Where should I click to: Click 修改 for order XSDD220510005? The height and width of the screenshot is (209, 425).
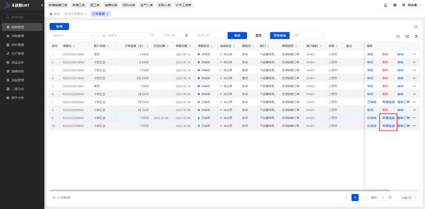(370, 54)
